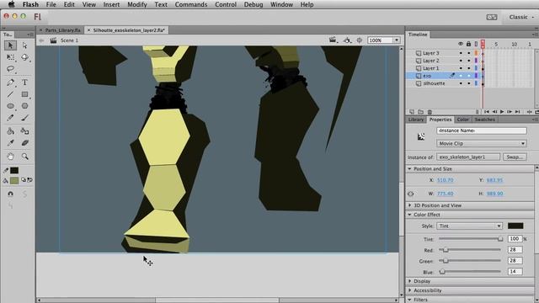Pick the Eyedropper tool
The width and height of the screenshot is (539, 303).
(10, 143)
